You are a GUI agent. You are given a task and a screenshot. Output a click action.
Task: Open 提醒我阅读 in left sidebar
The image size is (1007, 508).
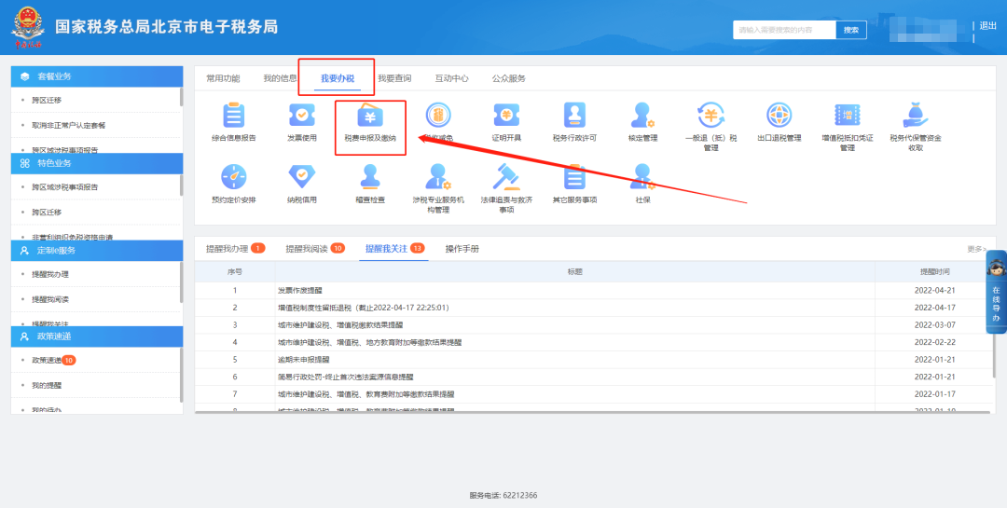pos(50,299)
